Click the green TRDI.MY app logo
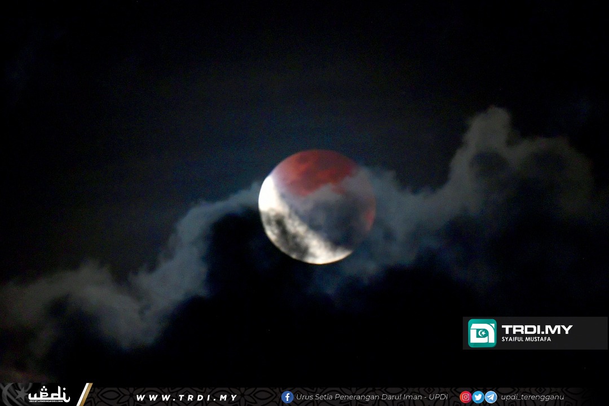This screenshot has width=609, height=406. (482, 333)
